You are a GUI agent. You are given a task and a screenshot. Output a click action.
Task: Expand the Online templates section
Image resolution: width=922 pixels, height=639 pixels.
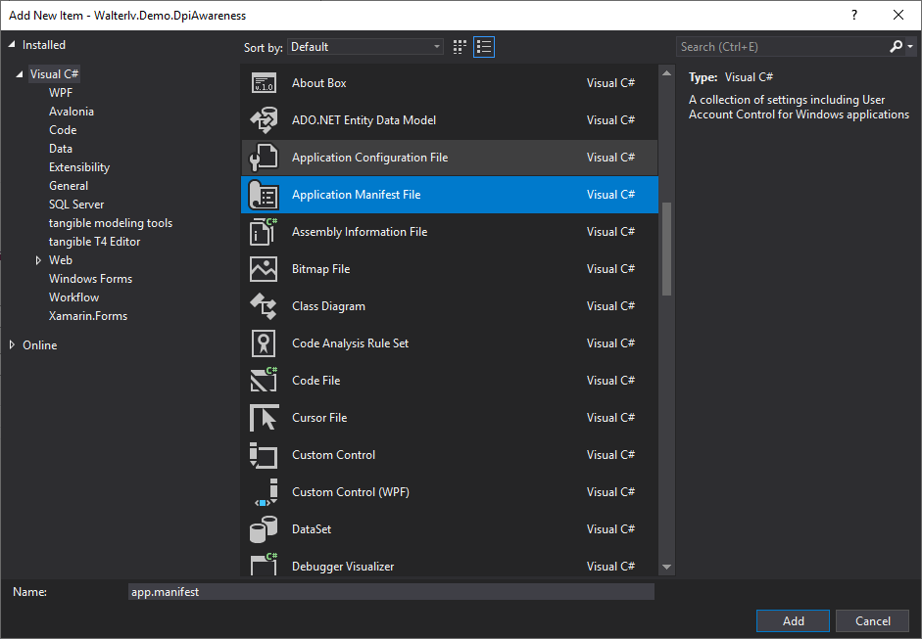tap(12, 344)
